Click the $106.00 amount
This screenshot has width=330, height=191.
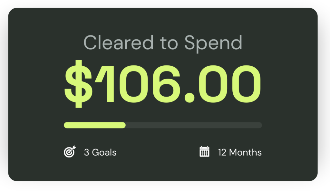click(163, 84)
